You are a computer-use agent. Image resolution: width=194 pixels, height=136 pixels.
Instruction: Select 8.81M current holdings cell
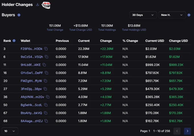pyautogui.click(x=82, y=73)
